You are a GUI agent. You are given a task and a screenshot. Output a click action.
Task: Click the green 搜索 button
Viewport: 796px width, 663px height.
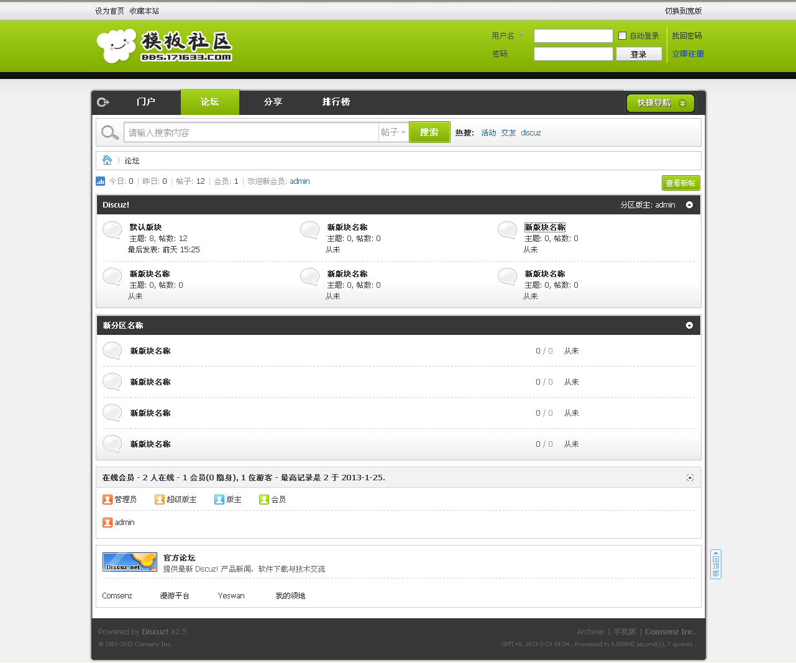pyautogui.click(x=429, y=132)
